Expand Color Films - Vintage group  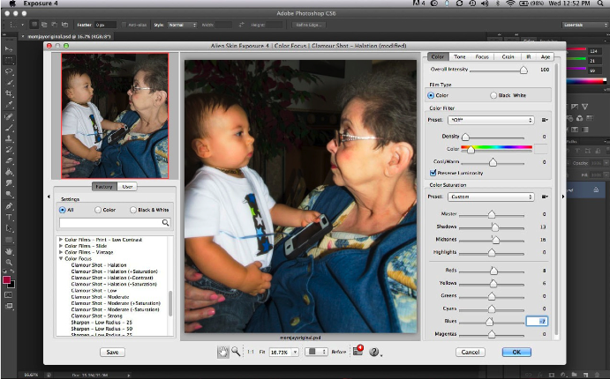[61, 252]
